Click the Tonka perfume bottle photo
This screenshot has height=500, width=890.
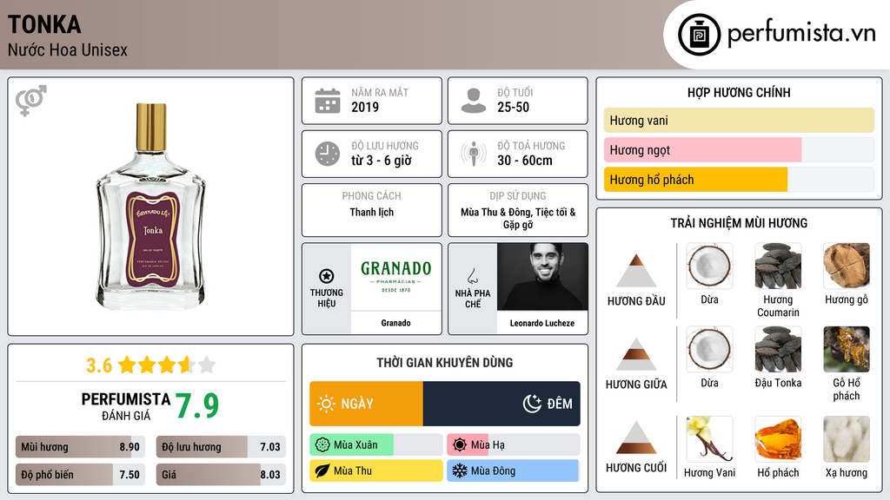(151, 207)
